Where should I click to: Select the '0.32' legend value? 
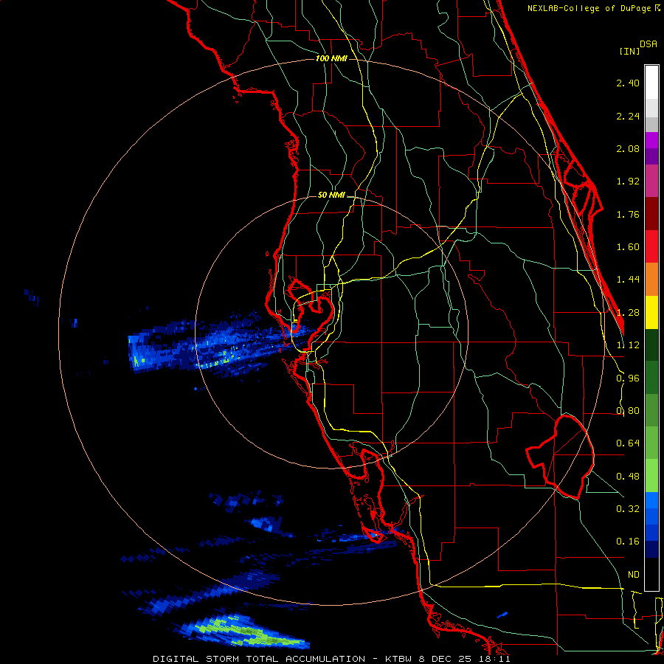[x=628, y=509]
